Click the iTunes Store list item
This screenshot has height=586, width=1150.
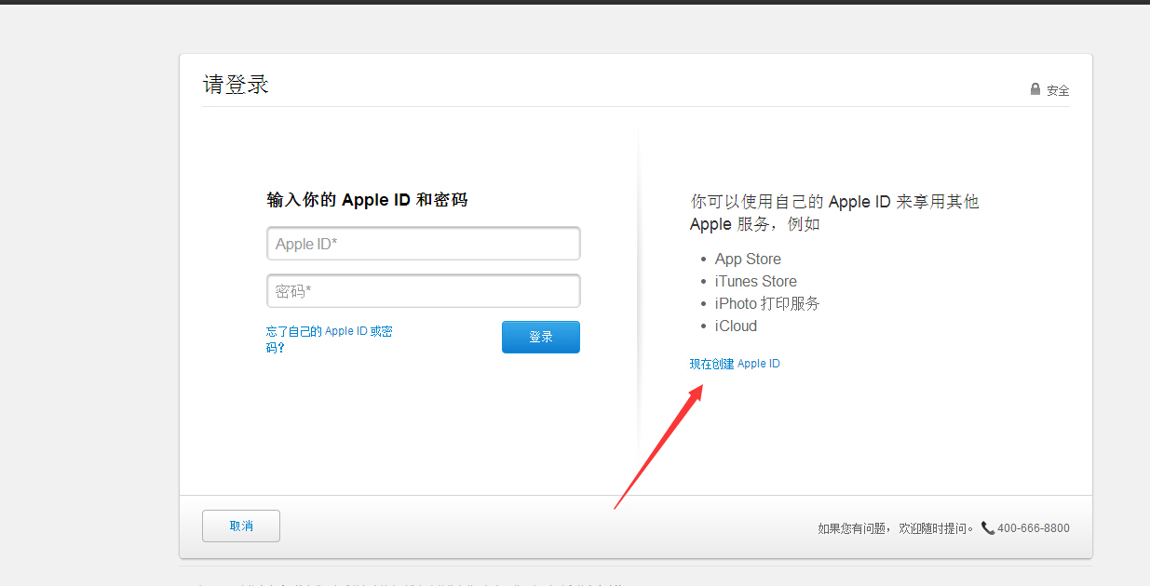756,281
